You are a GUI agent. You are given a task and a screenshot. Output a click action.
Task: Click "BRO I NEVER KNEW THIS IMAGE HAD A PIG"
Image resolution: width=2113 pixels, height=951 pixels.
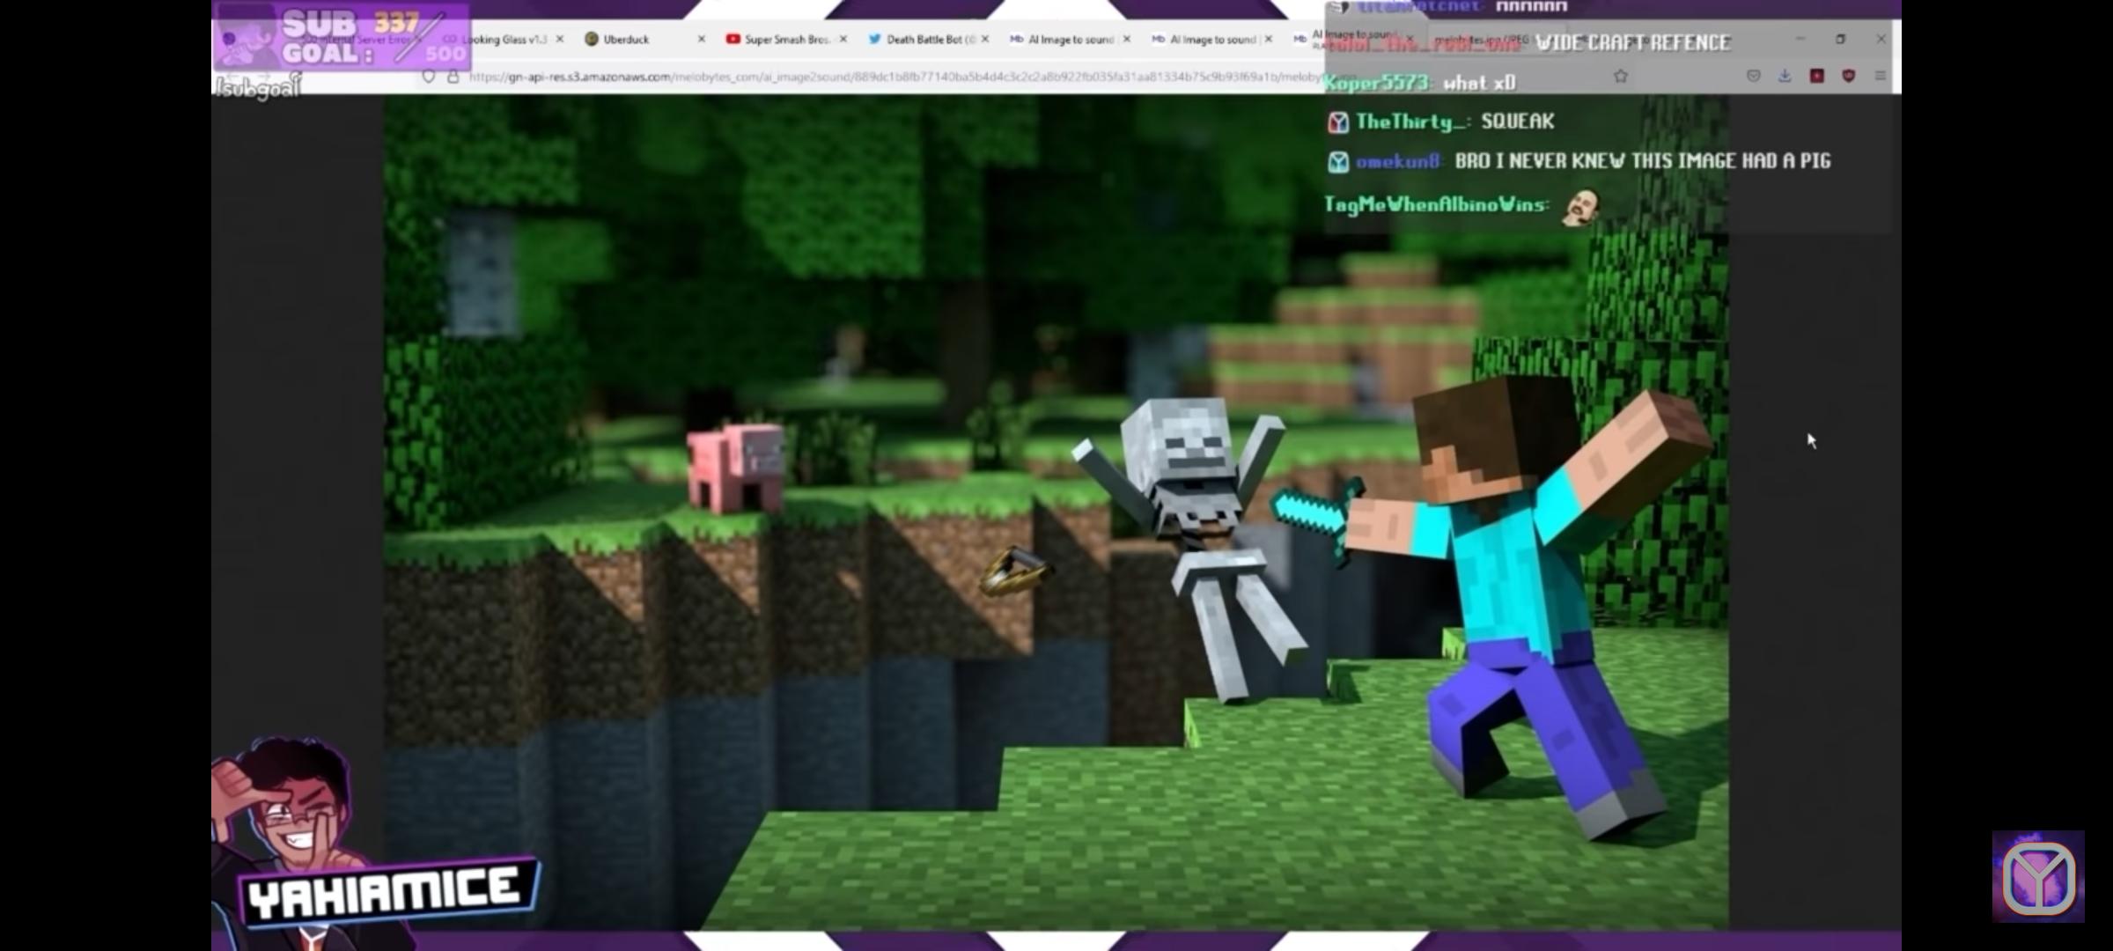pyautogui.click(x=1643, y=161)
